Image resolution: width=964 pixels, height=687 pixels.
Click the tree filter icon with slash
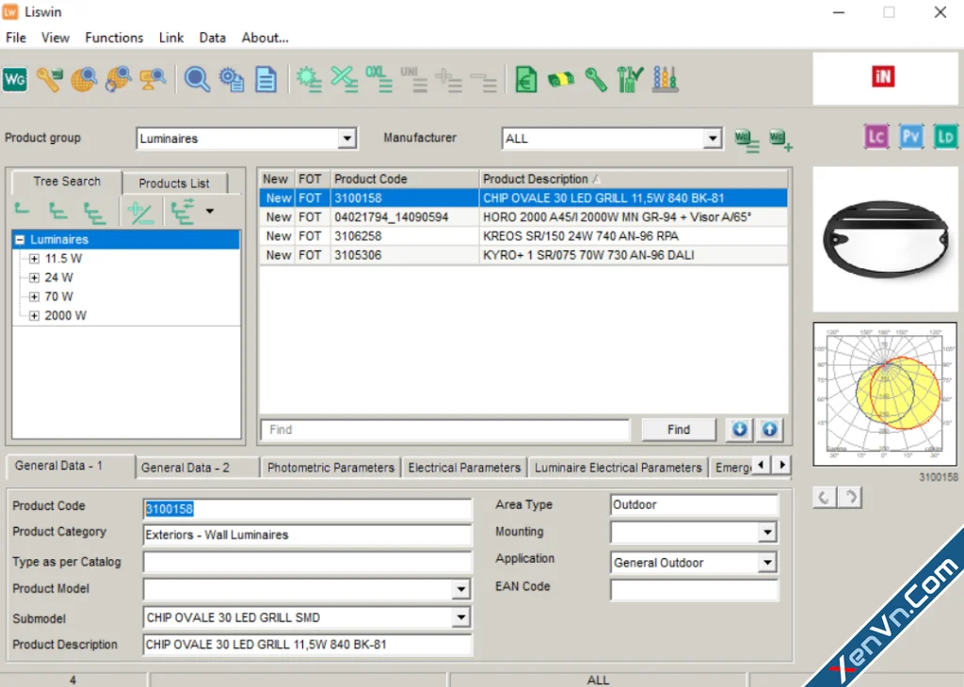point(140,213)
